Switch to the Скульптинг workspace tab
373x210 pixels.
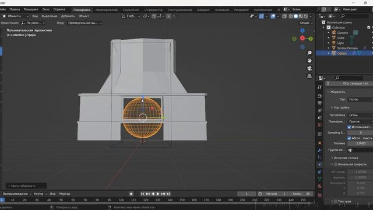131,10
